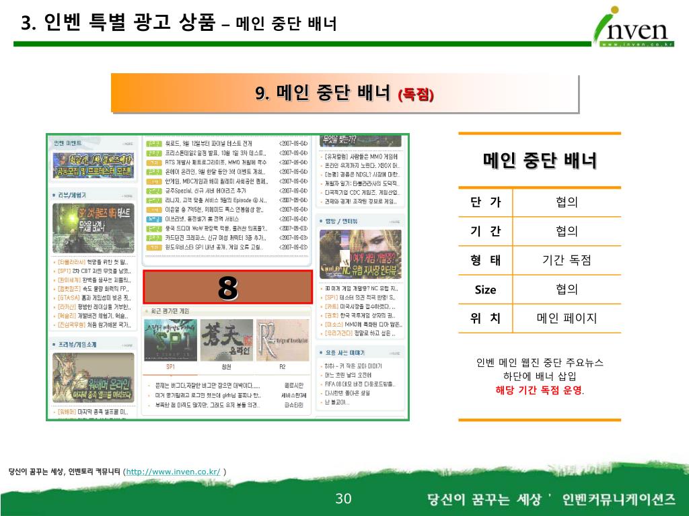Open column item [유저칼럼] 사람들은 MMO
This screenshot has width=689, height=516.
click(361, 156)
